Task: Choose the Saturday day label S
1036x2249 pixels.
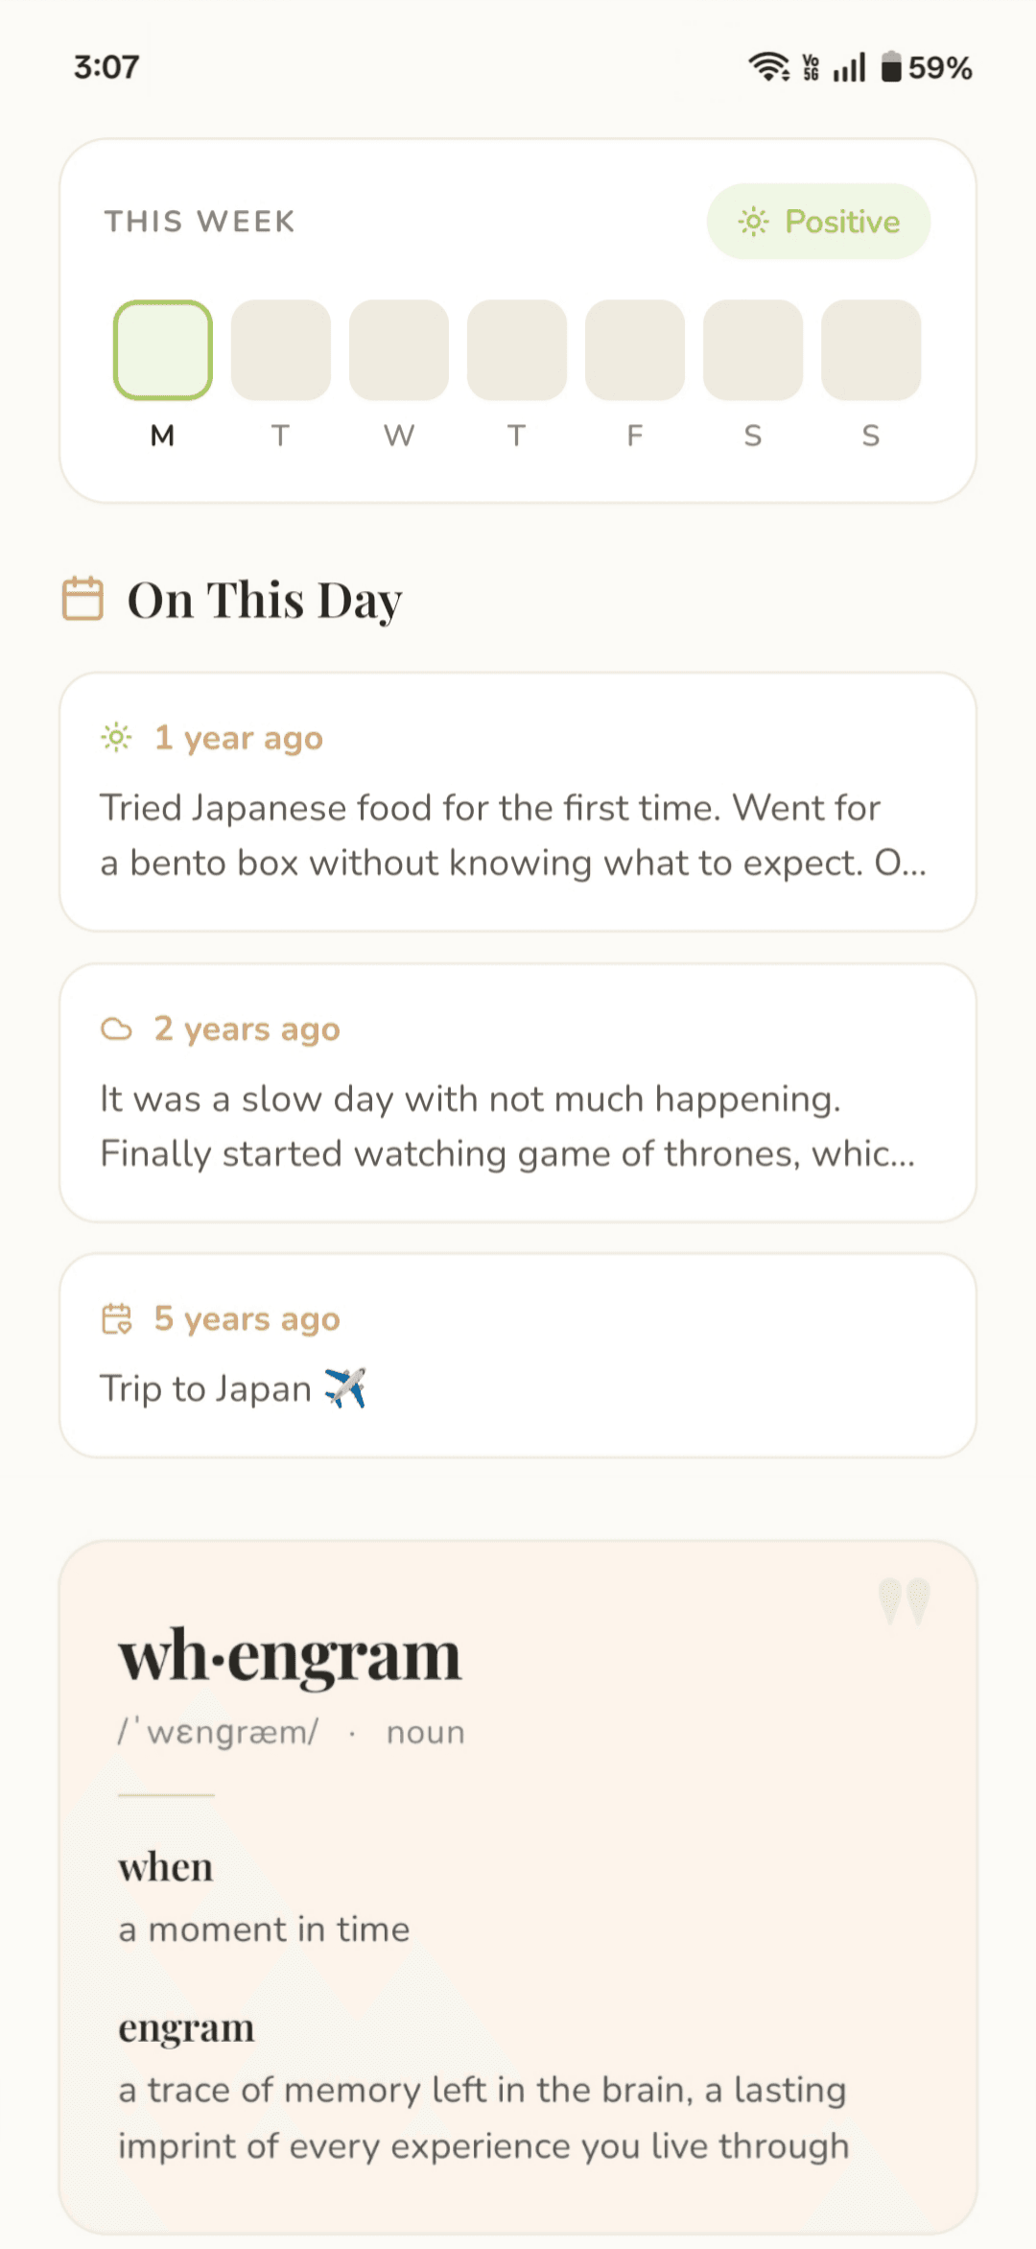Action: tap(753, 436)
